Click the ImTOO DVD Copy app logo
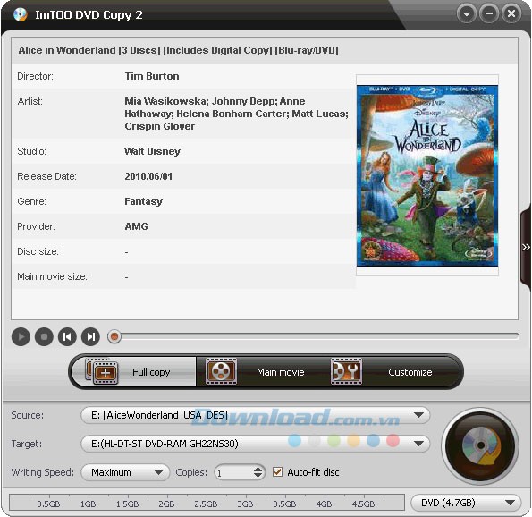The image size is (532, 517). click(21, 14)
